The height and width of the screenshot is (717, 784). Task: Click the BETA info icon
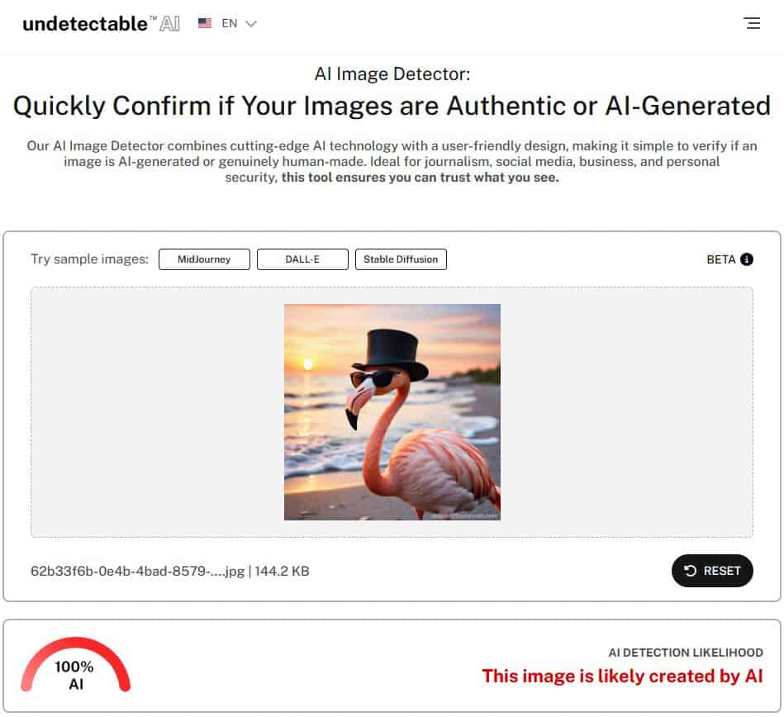(x=747, y=259)
